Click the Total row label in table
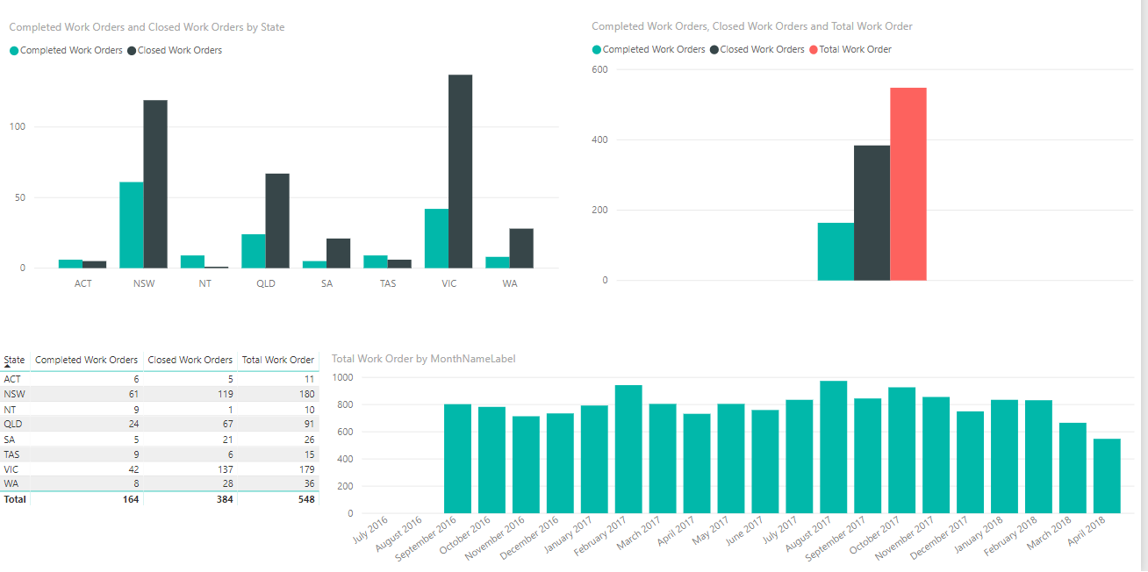 click(x=16, y=498)
